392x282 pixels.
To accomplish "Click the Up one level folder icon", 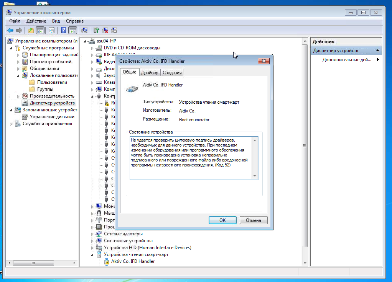I will coord(31,30).
